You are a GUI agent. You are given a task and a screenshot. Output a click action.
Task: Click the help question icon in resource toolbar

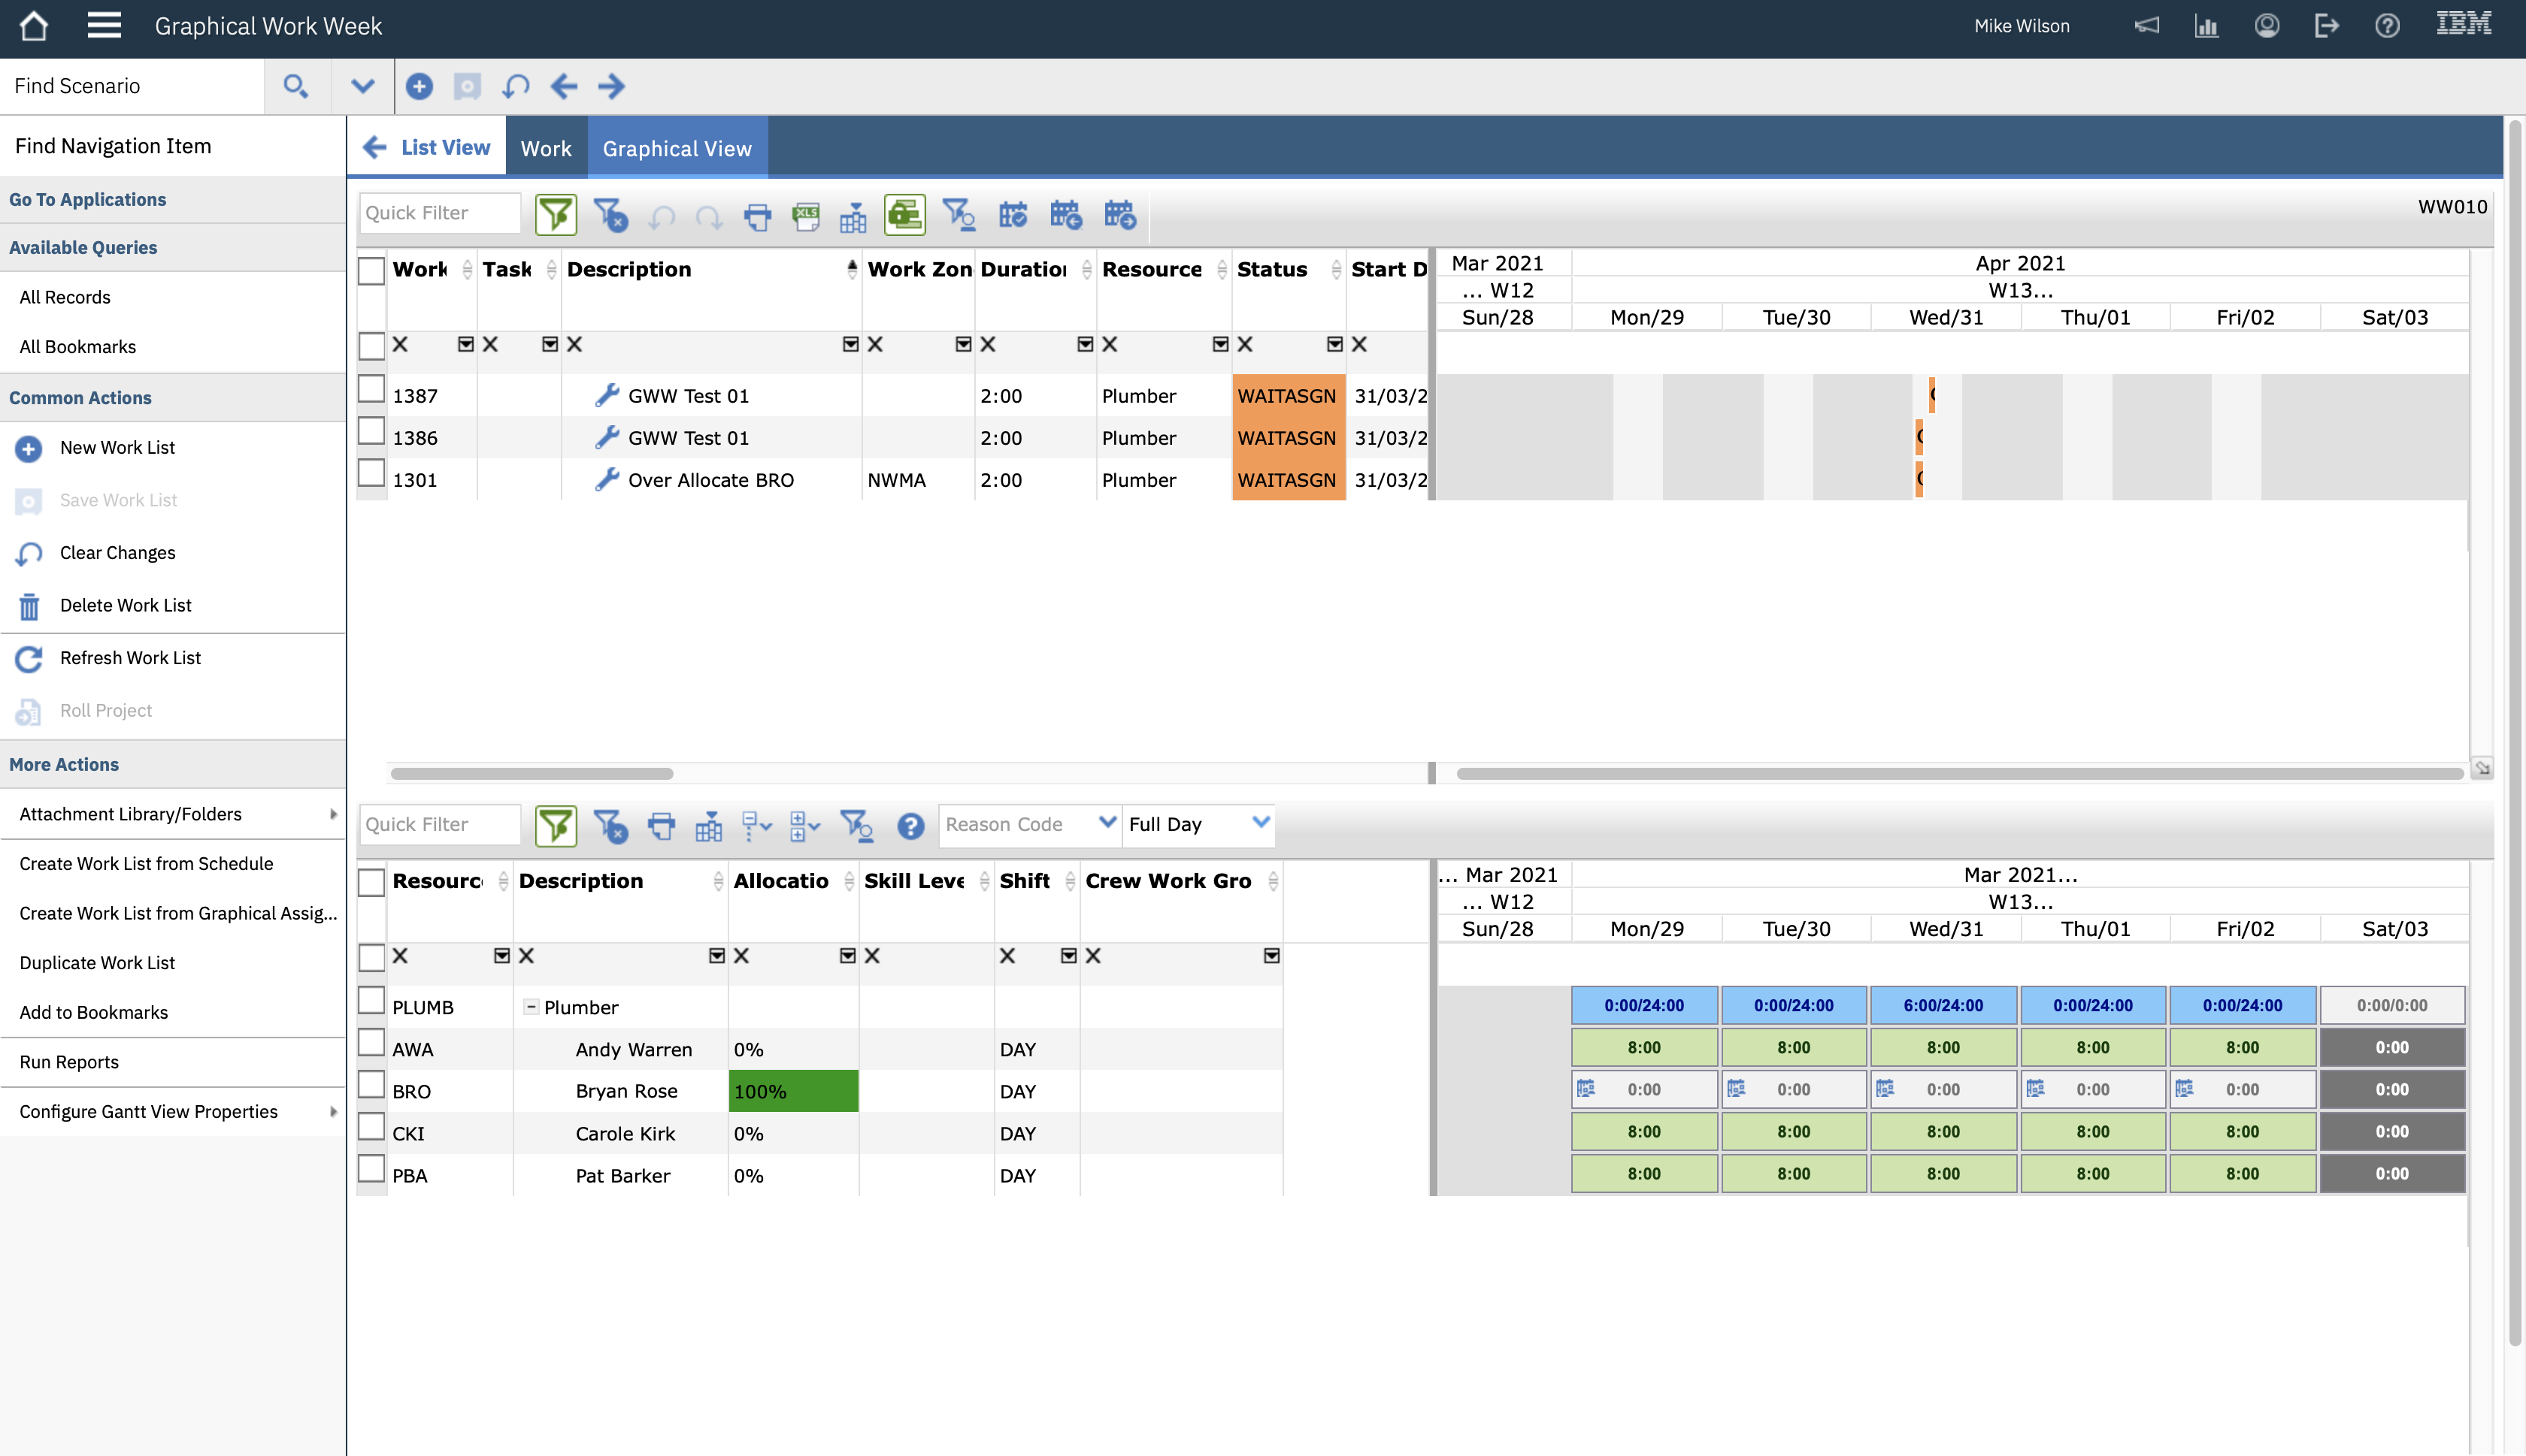click(x=910, y=826)
